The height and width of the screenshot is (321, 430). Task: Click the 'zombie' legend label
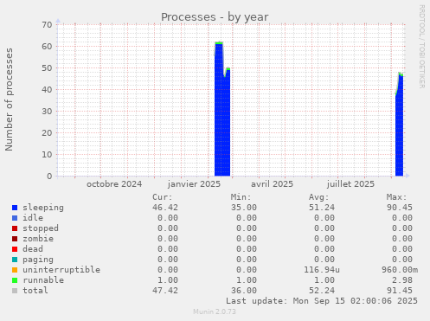[x=38, y=239]
